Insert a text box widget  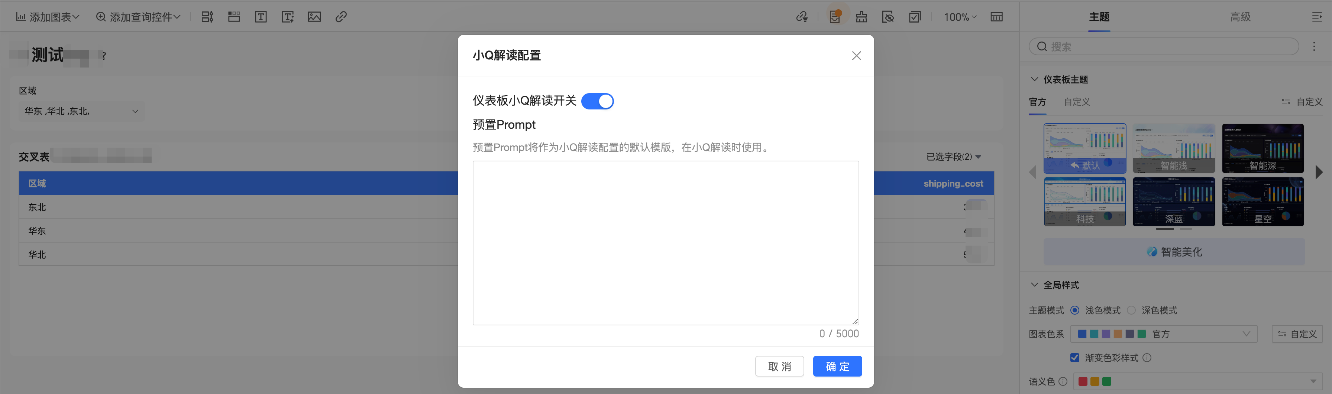261,17
